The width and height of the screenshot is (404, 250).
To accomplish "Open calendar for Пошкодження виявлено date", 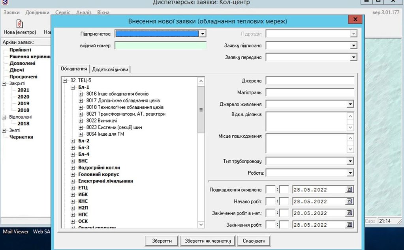I will point(350,190).
